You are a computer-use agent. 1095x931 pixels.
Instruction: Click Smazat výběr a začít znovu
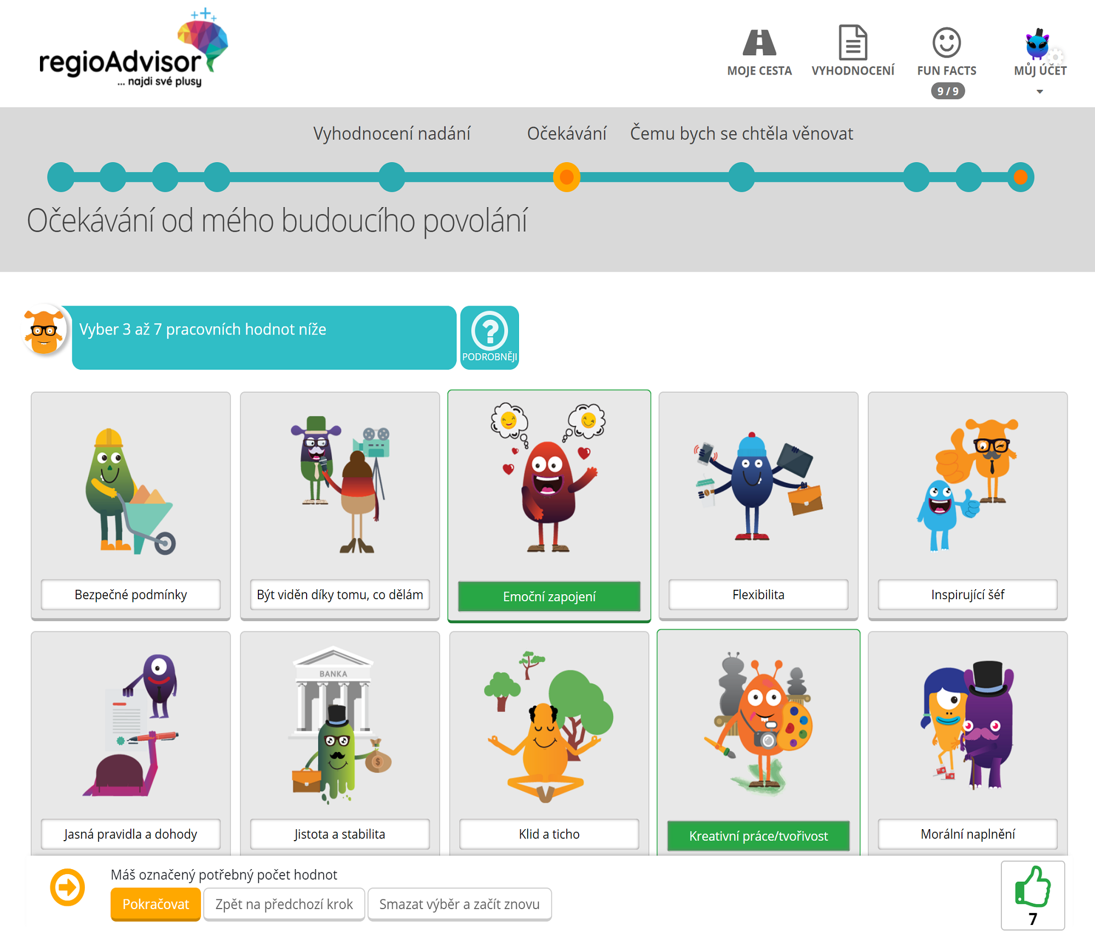459,904
